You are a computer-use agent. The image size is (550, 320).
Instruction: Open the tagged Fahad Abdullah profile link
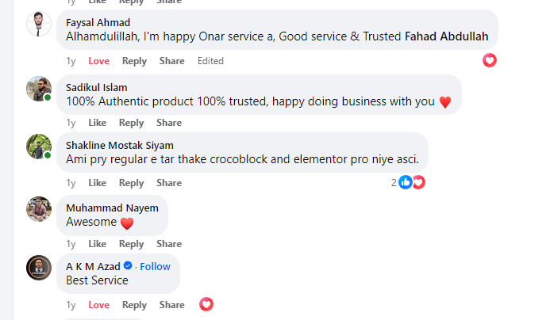pos(447,36)
